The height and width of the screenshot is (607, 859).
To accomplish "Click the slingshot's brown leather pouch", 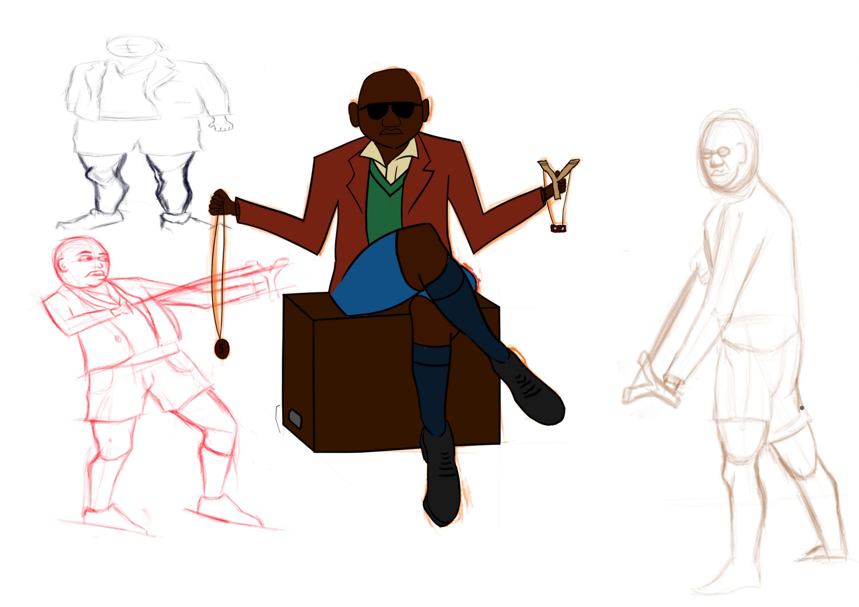I will coord(558,228).
